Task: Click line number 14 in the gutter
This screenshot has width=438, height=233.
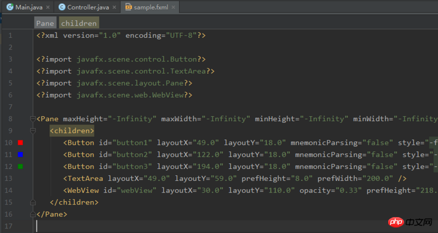Action: coord(10,190)
